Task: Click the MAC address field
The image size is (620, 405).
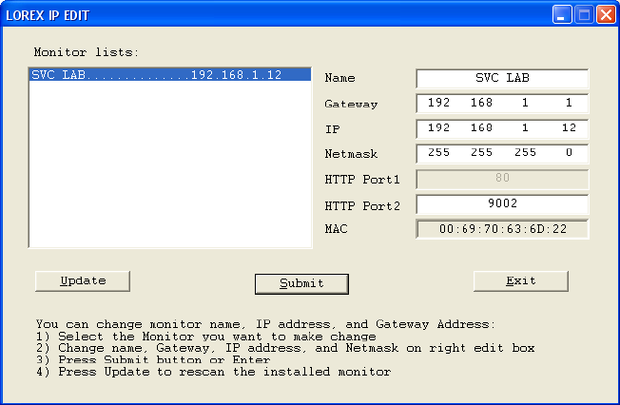Action: click(501, 229)
